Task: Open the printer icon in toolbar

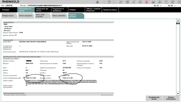Action: 153,2
